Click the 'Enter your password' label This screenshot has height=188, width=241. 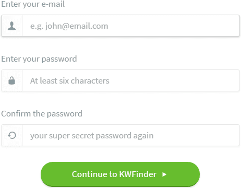click(x=39, y=59)
